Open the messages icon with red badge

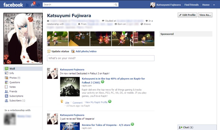pyautogui.click(x=33, y=4)
